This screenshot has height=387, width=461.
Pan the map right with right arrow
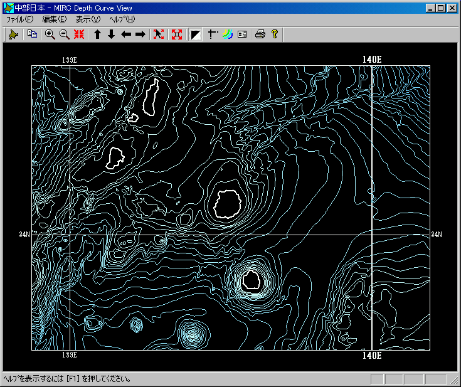click(x=140, y=34)
